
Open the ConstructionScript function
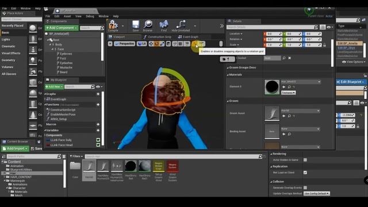click(x=63, y=110)
